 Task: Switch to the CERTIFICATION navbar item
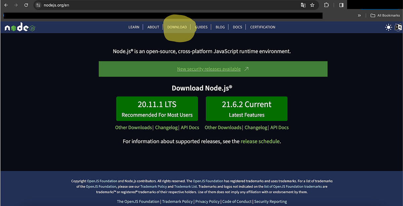coord(262,27)
